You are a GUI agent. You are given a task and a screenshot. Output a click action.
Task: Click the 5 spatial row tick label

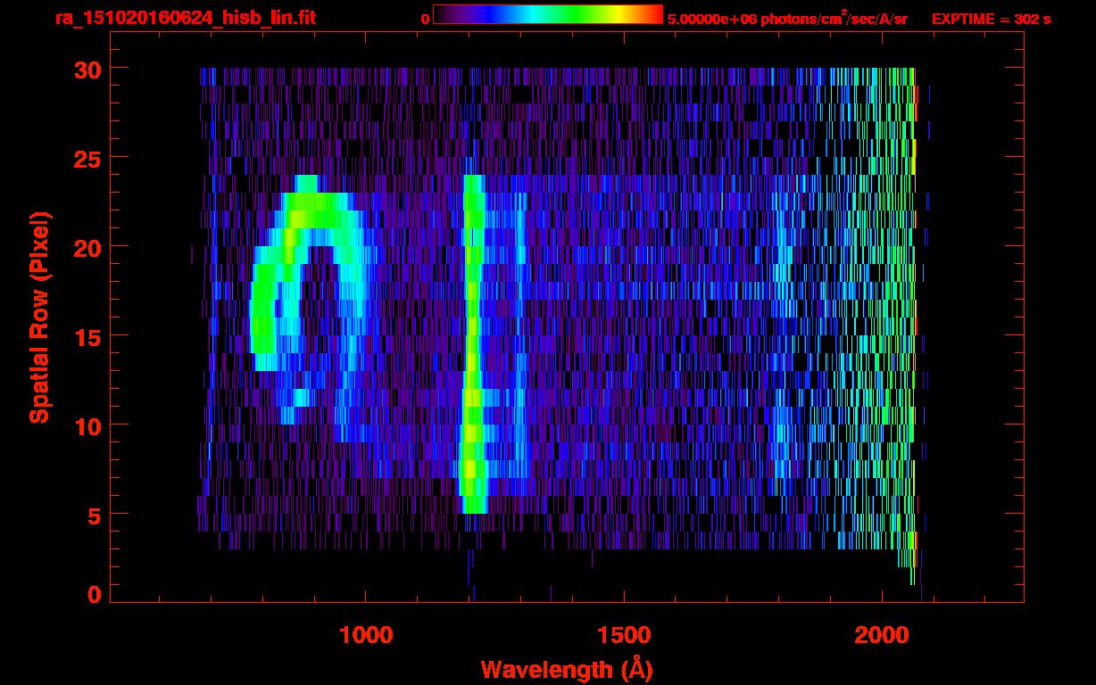pos(95,515)
